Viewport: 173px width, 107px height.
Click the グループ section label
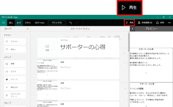[x=7, y=103]
